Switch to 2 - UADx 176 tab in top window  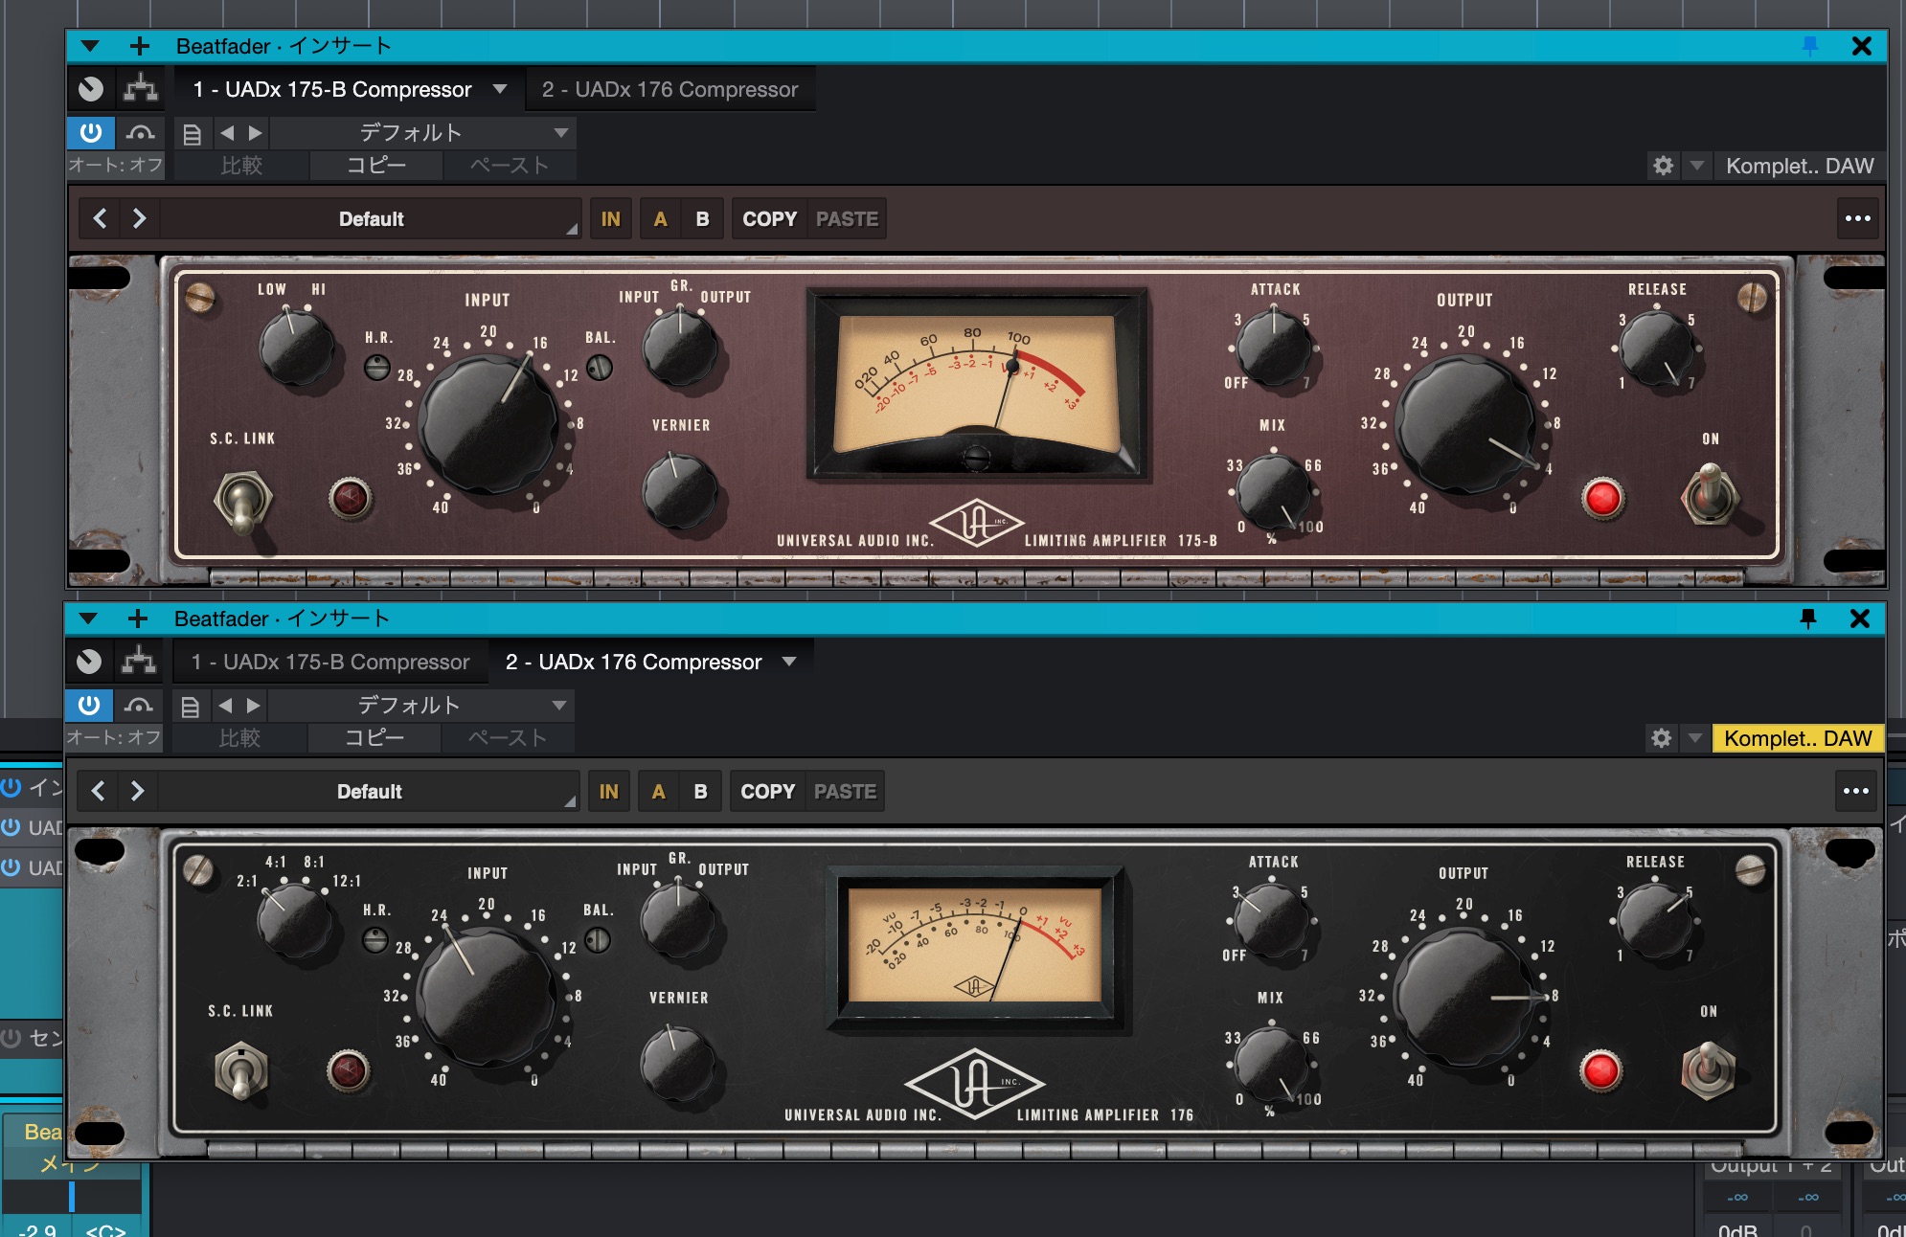[669, 89]
